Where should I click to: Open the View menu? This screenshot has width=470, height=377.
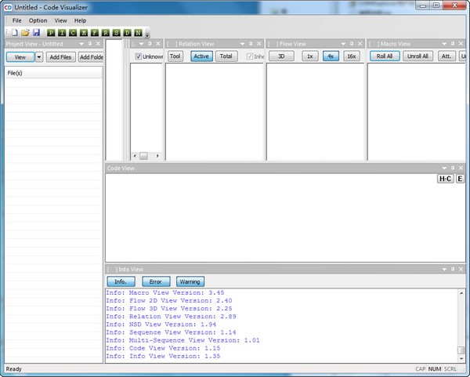coord(60,20)
